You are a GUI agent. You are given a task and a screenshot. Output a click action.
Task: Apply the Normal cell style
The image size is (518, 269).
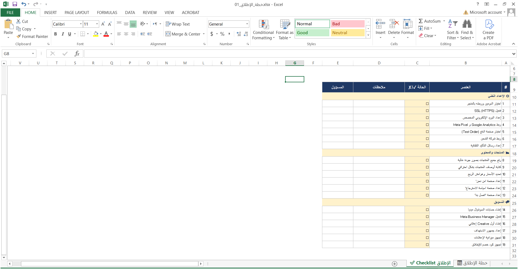pos(313,24)
